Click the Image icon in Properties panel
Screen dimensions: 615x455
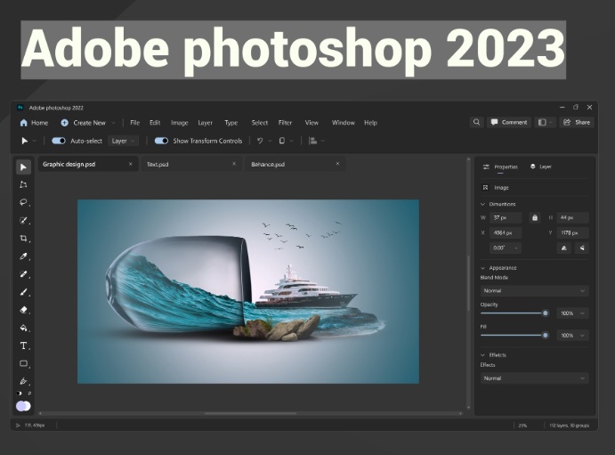pyautogui.click(x=486, y=188)
